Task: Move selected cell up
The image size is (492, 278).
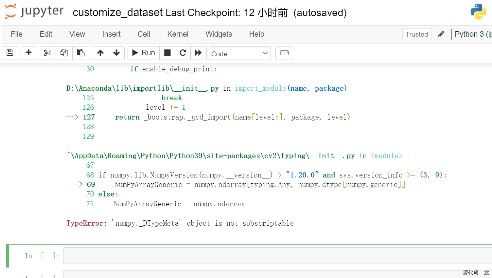Action: [x=100, y=53]
